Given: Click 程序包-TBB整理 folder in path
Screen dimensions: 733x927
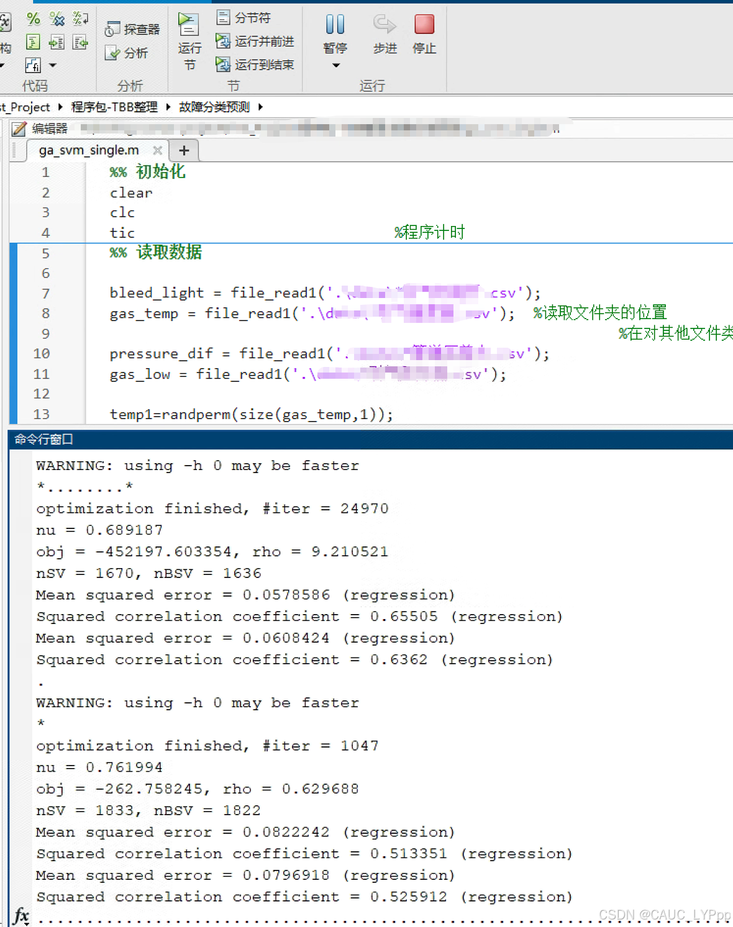Looking at the screenshot, I should pos(114,107).
